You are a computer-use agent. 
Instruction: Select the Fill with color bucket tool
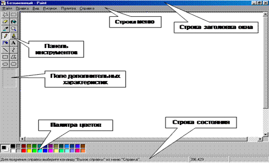click(x=13, y=22)
